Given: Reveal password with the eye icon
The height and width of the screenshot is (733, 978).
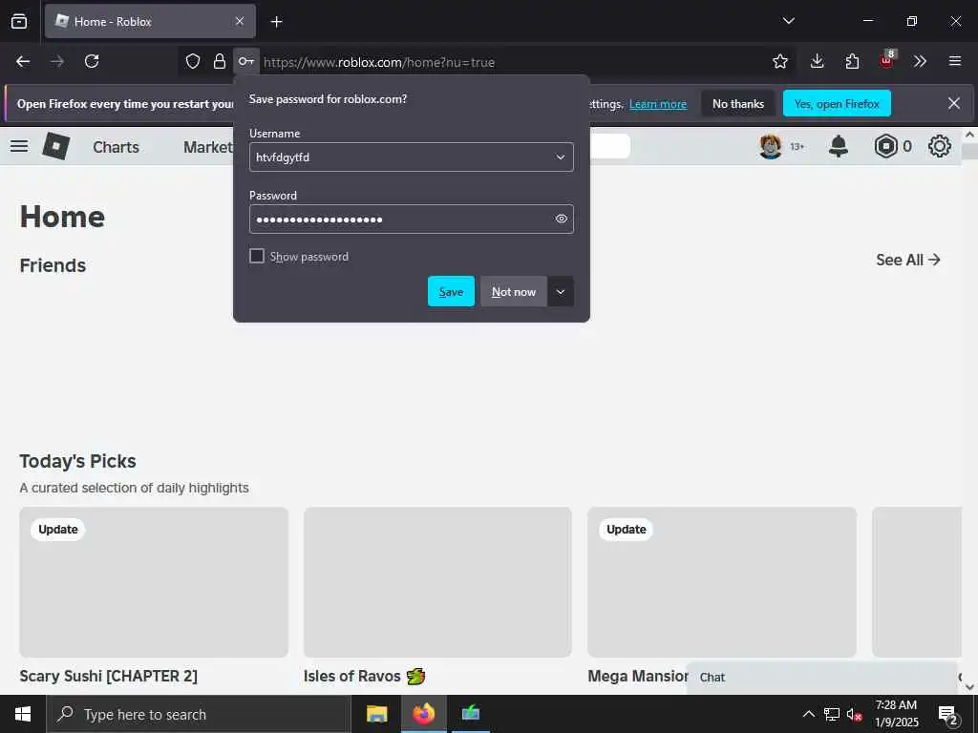Looking at the screenshot, I should pos(561,219).
